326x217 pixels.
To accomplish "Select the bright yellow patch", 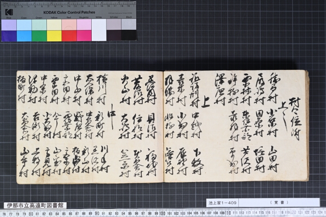I will tap(54, 36).
